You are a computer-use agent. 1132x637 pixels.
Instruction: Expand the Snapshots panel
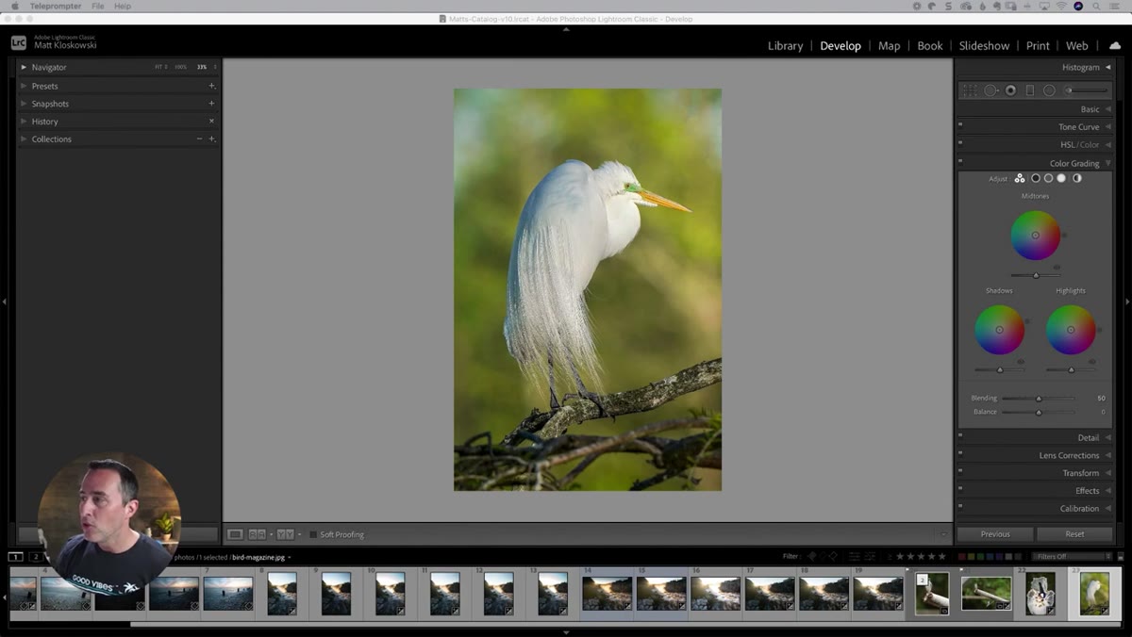25,104
